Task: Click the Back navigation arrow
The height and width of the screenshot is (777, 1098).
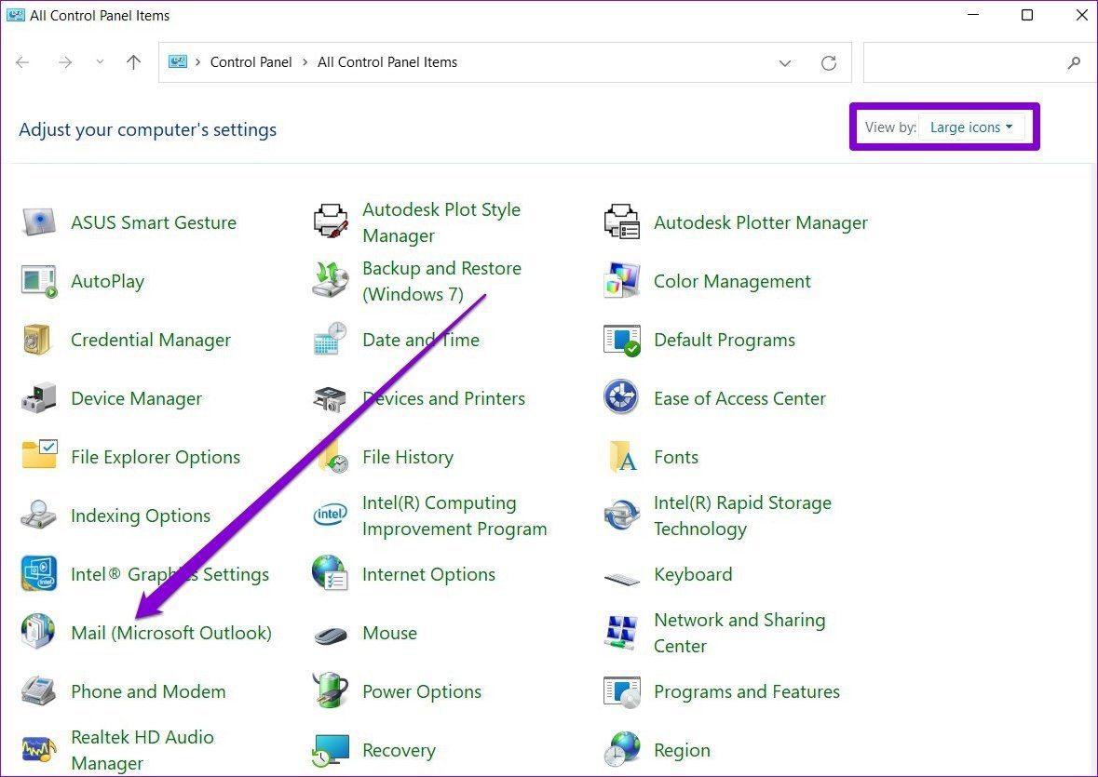Action: click(x=22, y=62)
